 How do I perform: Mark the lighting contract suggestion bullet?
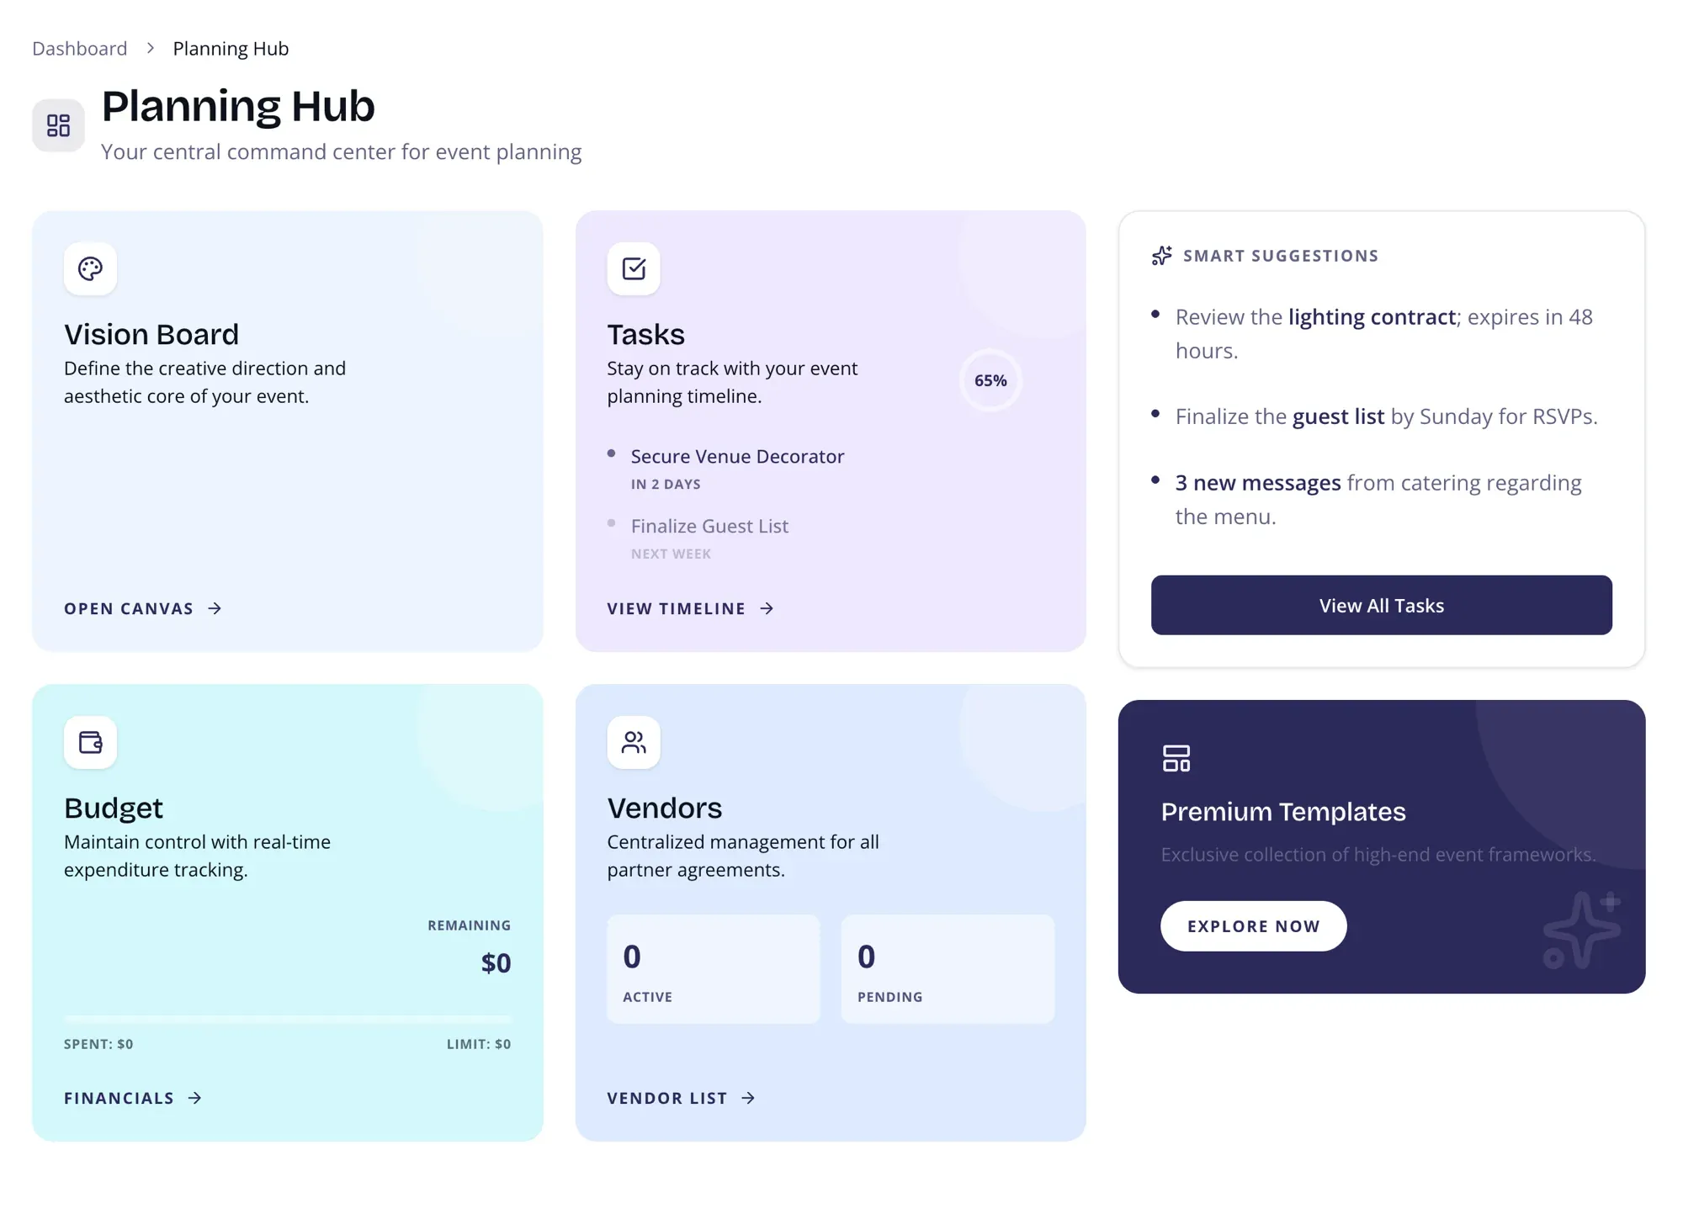pos(1155,315)
